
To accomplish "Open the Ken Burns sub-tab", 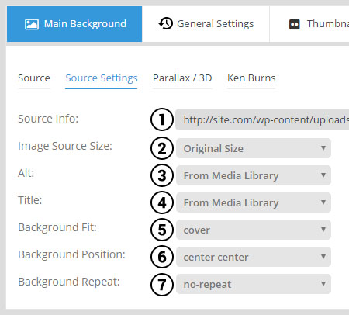I will (x=251, y=78).
